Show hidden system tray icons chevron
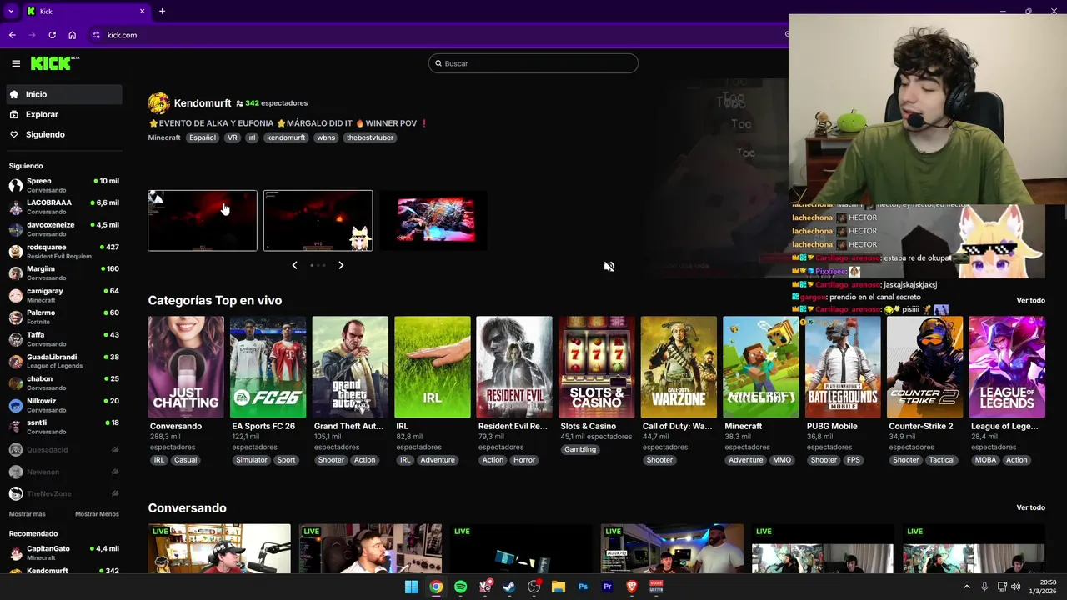Viewport: 1067px width, 600px height. (967, 587)
